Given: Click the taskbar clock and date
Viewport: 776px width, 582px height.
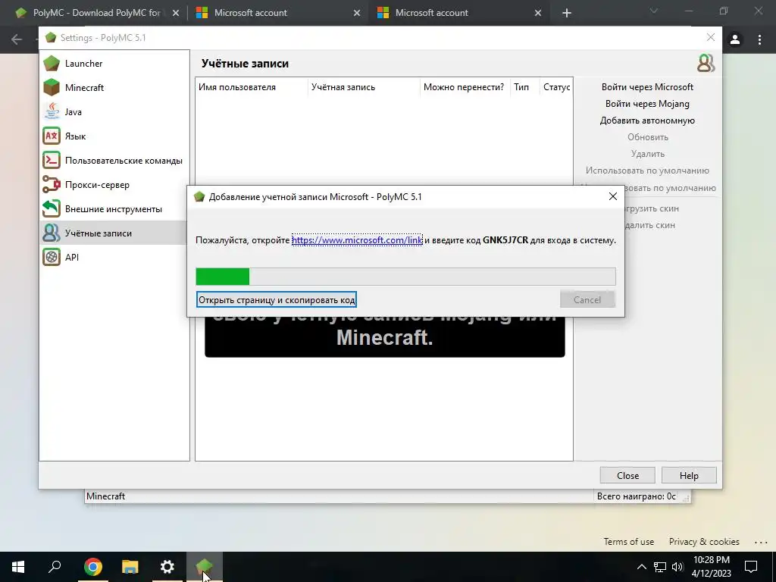Looking at the screenshot, I should pyautogui.click(x=711, y=567).
